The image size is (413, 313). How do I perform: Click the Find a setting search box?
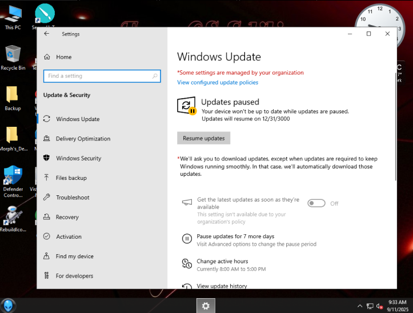coord(102,76)
